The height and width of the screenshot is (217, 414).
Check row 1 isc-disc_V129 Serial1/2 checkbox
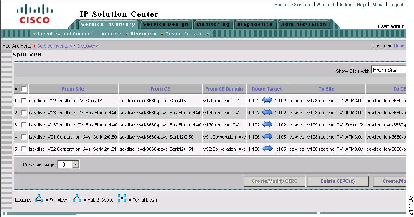(x=24, y=101)
